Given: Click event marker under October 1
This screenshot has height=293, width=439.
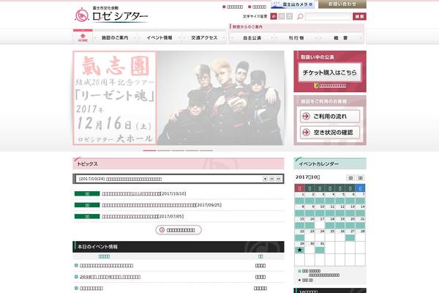Looking at the screenshot, I should (299, 201).
